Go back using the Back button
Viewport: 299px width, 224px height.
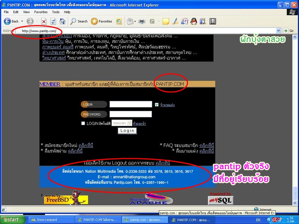pyautogui.click(x=11, y=21)
